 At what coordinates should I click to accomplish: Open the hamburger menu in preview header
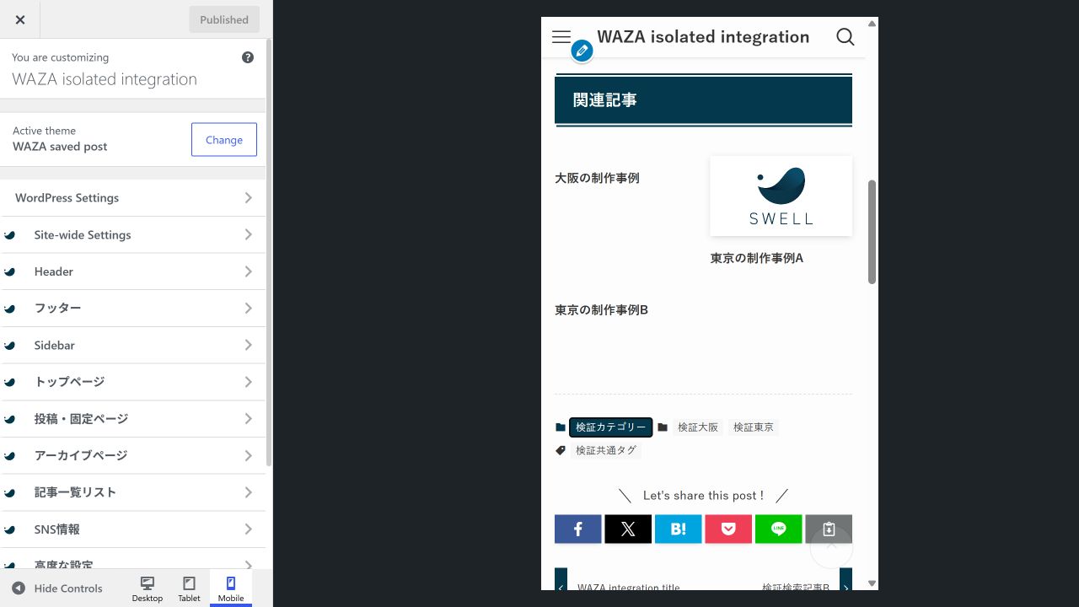[x=561, y=37]
